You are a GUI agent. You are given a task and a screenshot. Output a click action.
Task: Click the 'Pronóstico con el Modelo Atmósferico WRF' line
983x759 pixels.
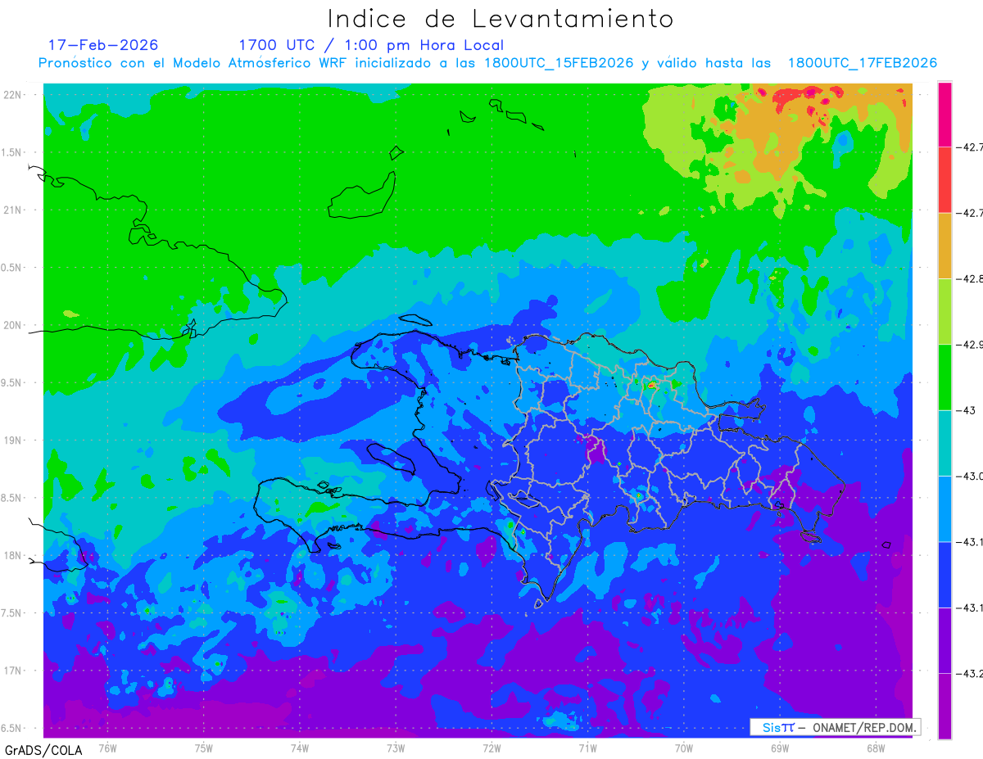(x=488, y=63)
